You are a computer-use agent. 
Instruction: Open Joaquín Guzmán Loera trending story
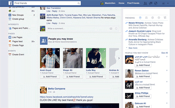pyautogui.click(x=140, y=31)
